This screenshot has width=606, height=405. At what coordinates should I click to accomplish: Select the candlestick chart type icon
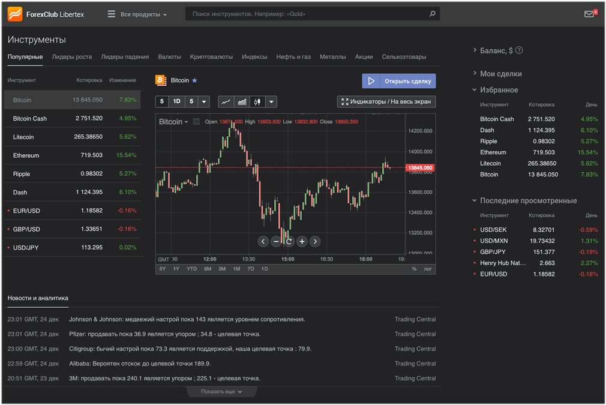pos(257,102)
